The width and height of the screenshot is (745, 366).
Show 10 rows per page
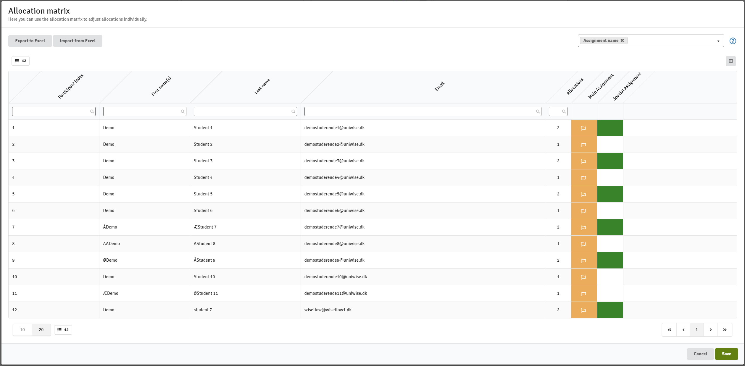(x=22, y=330)
